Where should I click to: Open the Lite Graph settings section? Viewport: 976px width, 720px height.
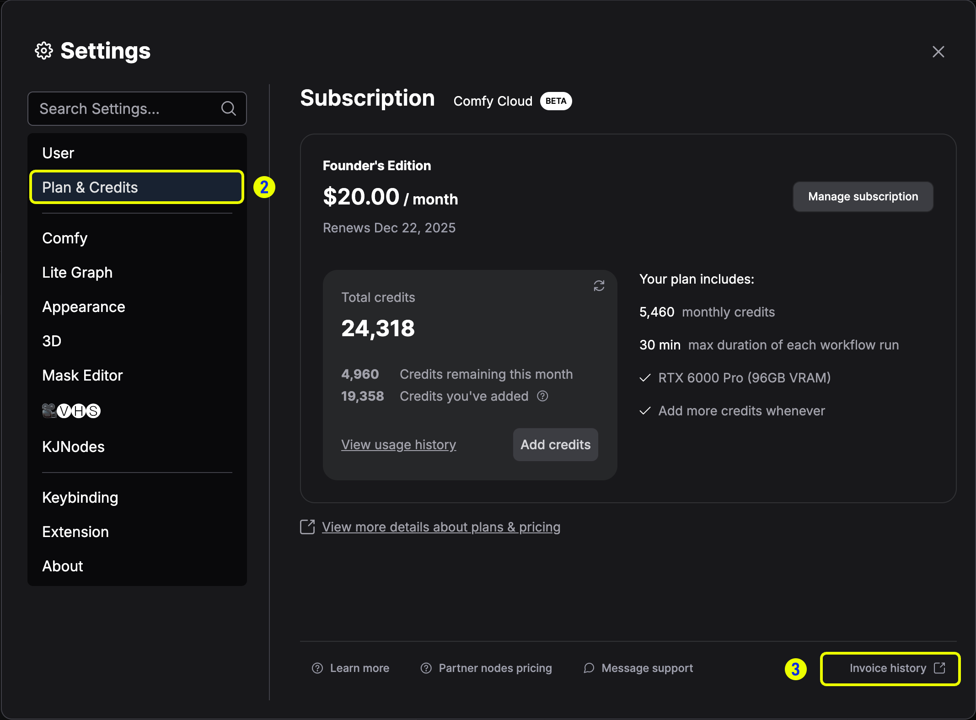77,272
